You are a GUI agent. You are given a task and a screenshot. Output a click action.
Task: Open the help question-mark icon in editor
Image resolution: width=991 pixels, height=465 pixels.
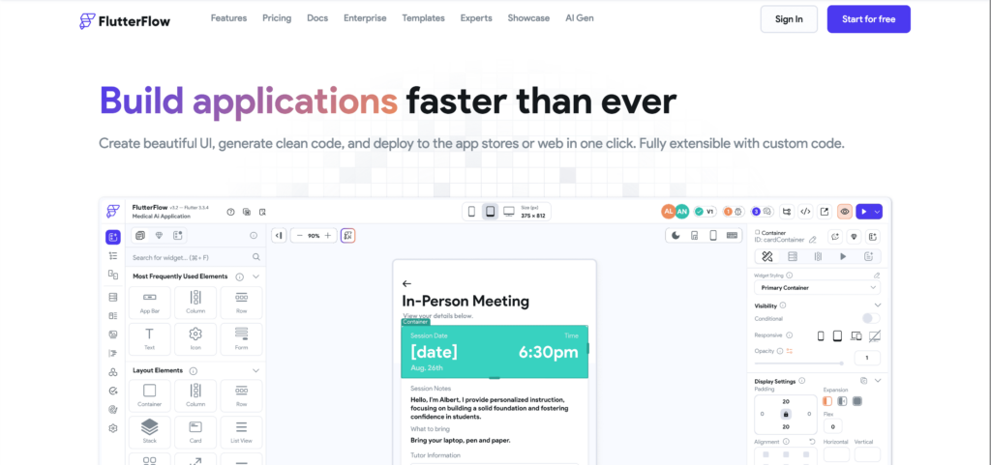[230, 212]
